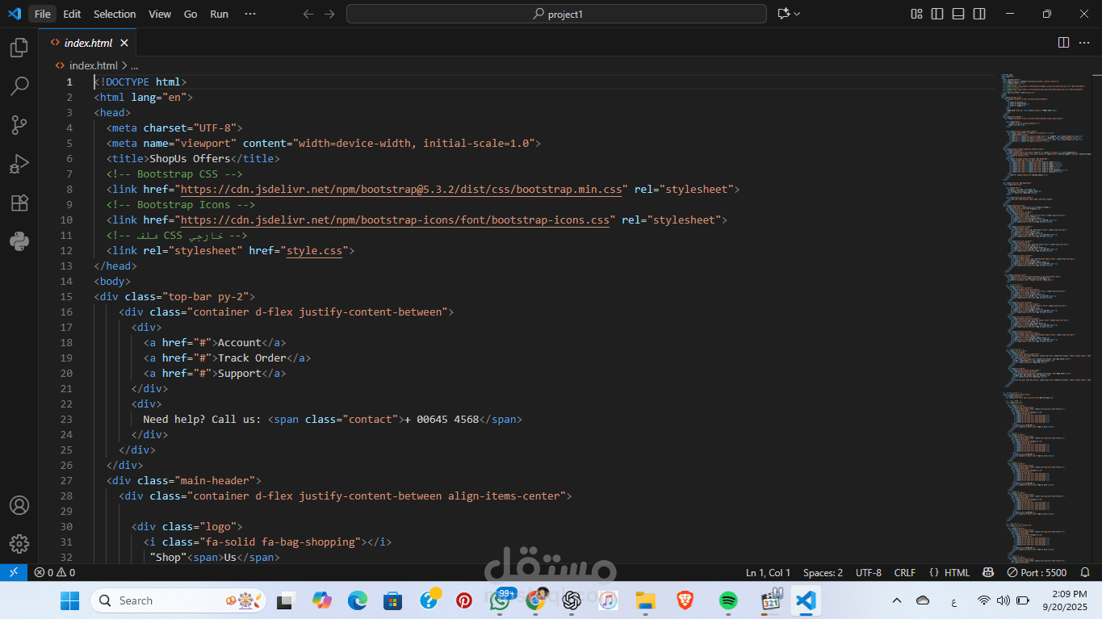Open Microsoft Edge from the taskbar
Viewport: 1102px width, 619px height.
click(358, 600)
